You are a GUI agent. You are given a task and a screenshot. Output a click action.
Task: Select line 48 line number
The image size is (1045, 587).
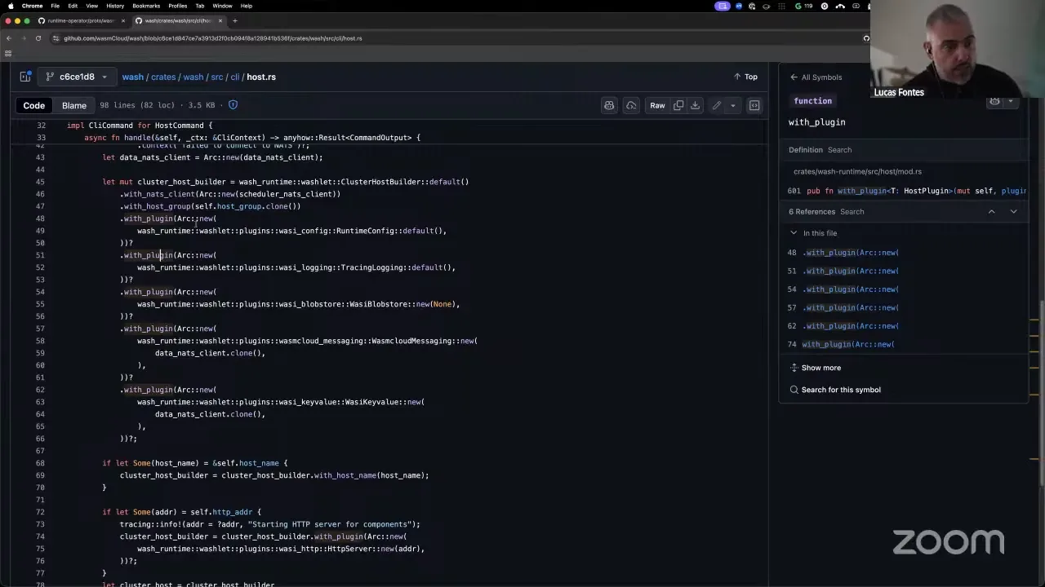click(x=40, y=218)
